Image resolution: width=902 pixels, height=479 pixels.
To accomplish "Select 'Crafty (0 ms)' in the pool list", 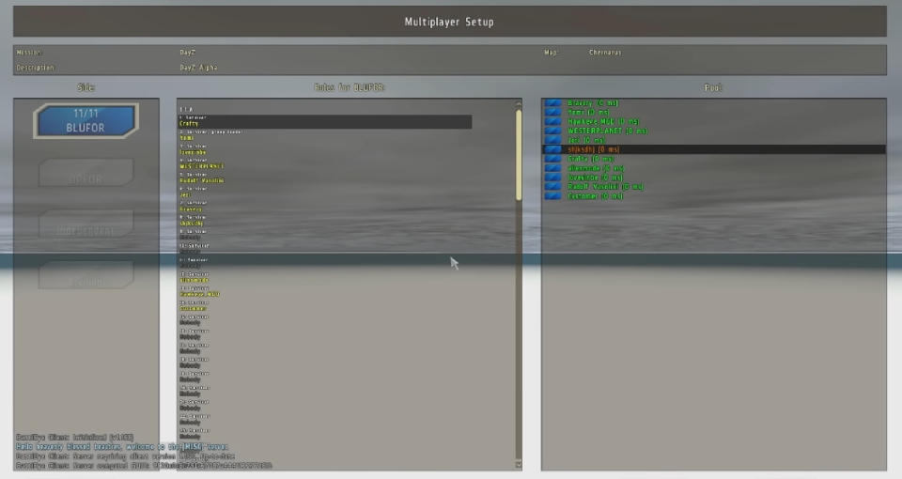I will (591, 159).
